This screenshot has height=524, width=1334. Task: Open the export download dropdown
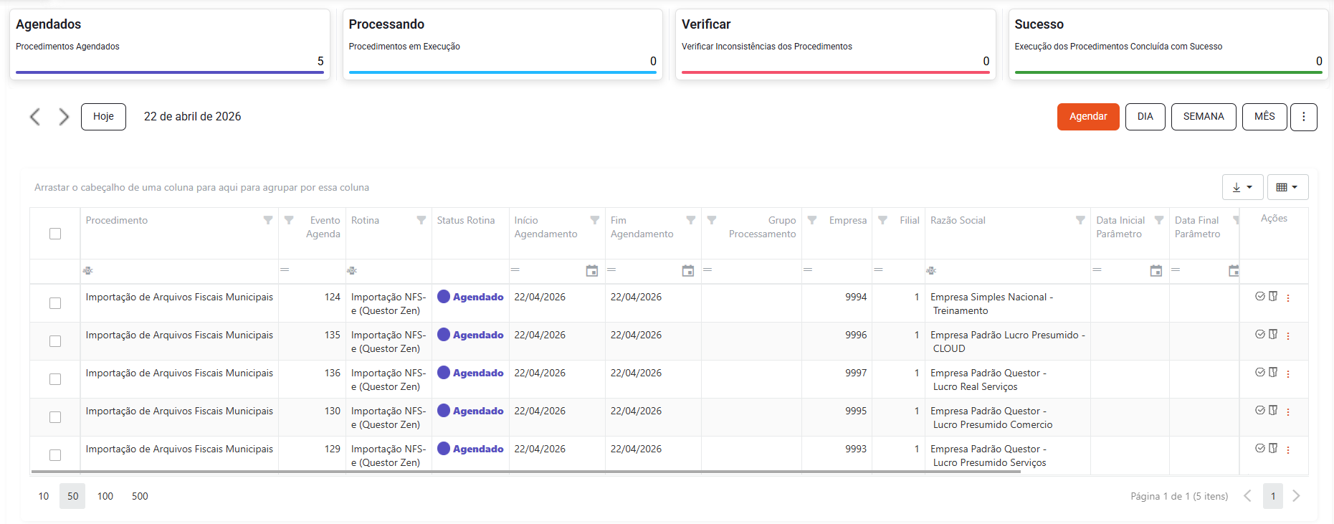1242,187
